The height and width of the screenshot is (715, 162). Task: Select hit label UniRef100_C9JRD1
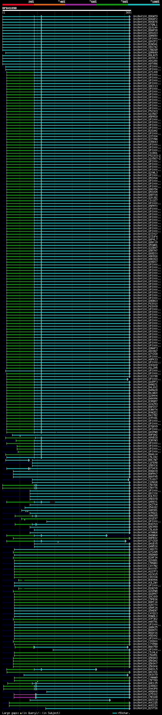tap(145, 153)
